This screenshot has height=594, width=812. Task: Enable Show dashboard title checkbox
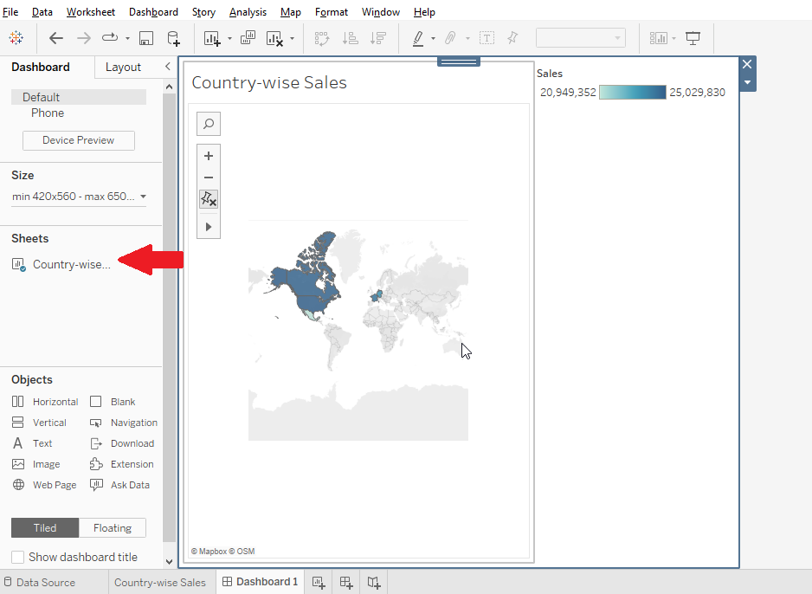[x=17, y=558]
